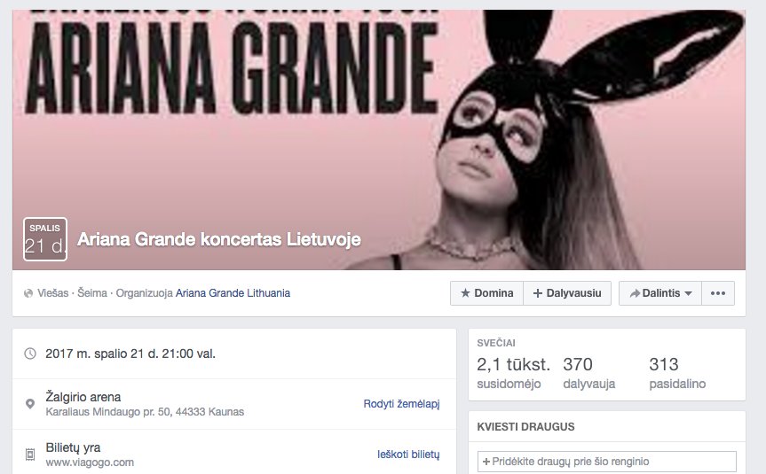View the 370 dalyvauja guest list

coord(588,373)
